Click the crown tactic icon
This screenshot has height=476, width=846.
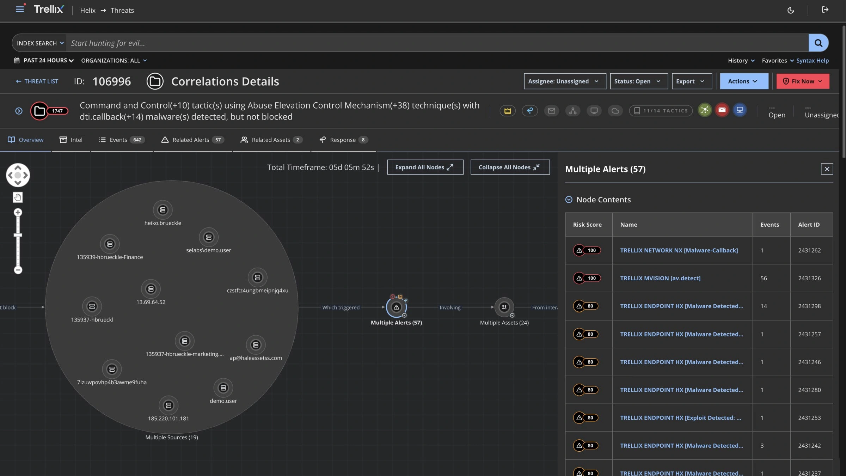[507, 111]
